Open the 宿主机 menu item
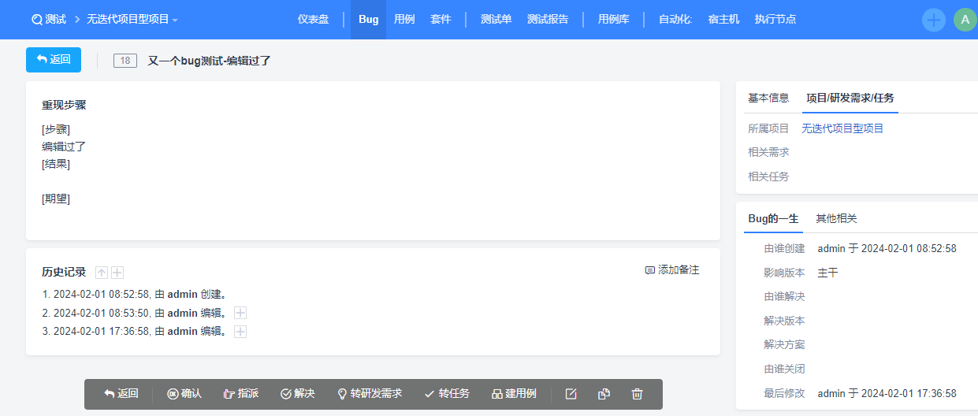This screenshot has width=978, height=416. 723,19
